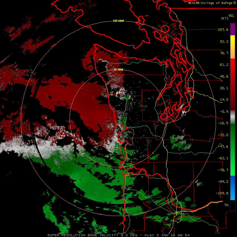This screenshot has height=237, width=237.
Task: Click the -16.5 velocity scale value
Action: tap(223, 123)
